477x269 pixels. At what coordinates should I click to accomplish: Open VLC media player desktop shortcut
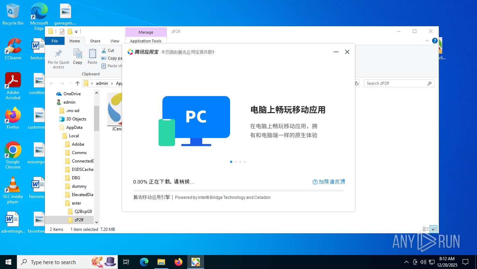point(13,190)
